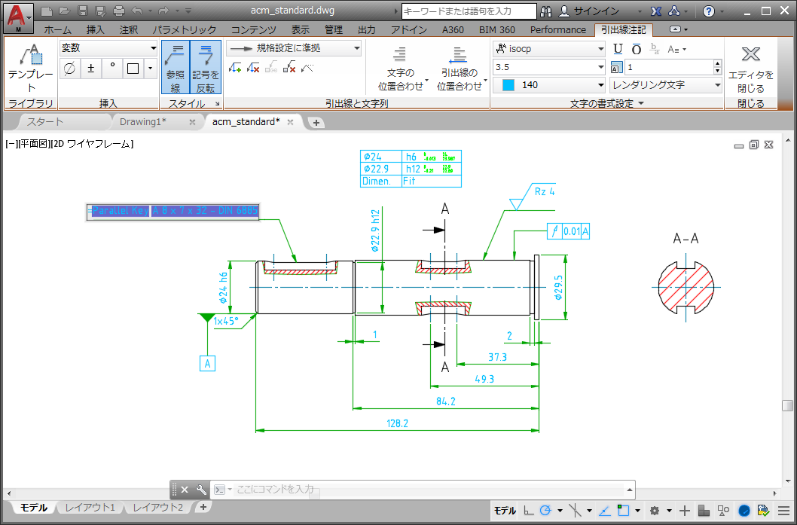797x525 pixels.
Task: Toggle object snap tracking in status bar
Action: tap(604, 510)
